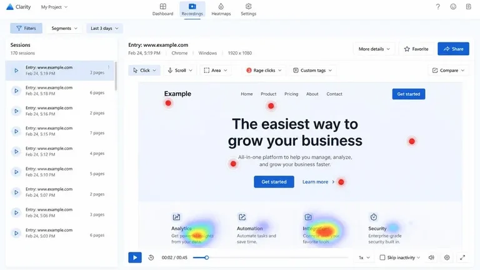
Task: Enter fullscreen with the expand icon
Action: coord(462,257)
